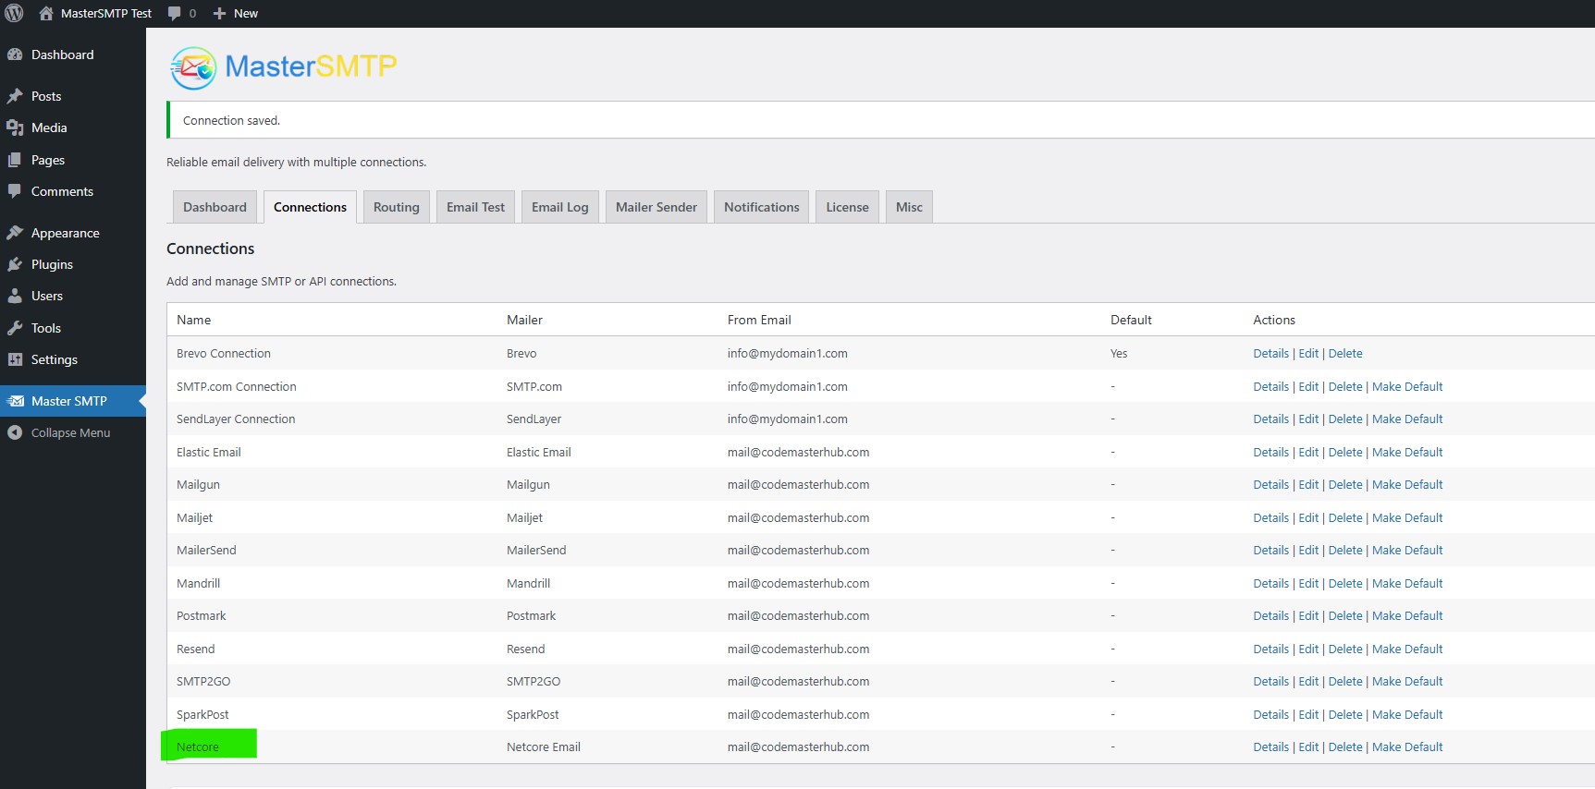
Task: Click the WordPress logo icon
Action: click(x=14, y=13)
